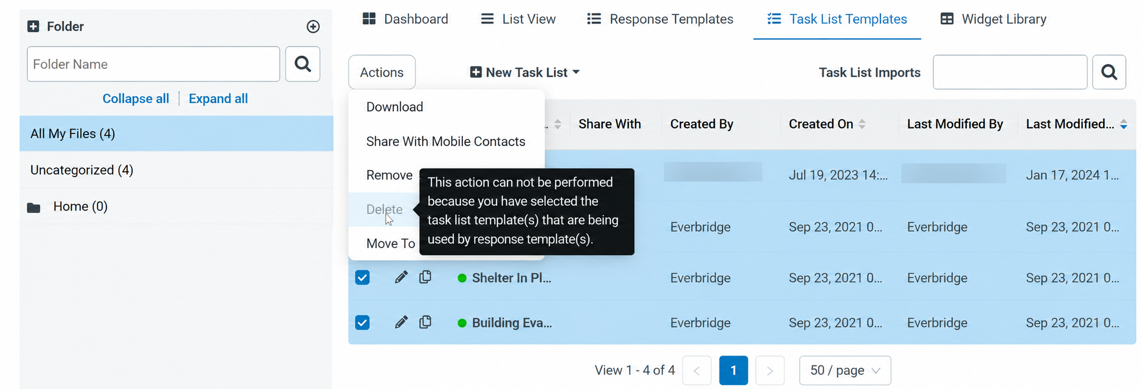Focus the Folder Name input field

coord(154,64)
